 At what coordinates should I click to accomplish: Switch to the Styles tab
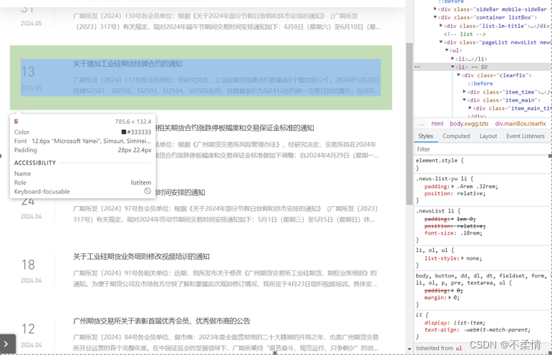tap(425, 136)
